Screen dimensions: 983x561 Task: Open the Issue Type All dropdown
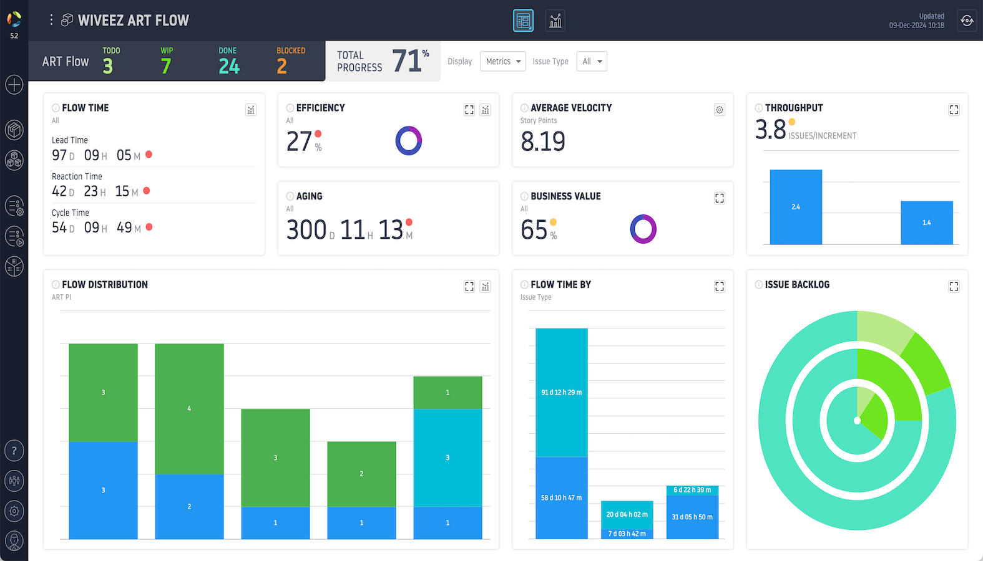pos(592,61)
